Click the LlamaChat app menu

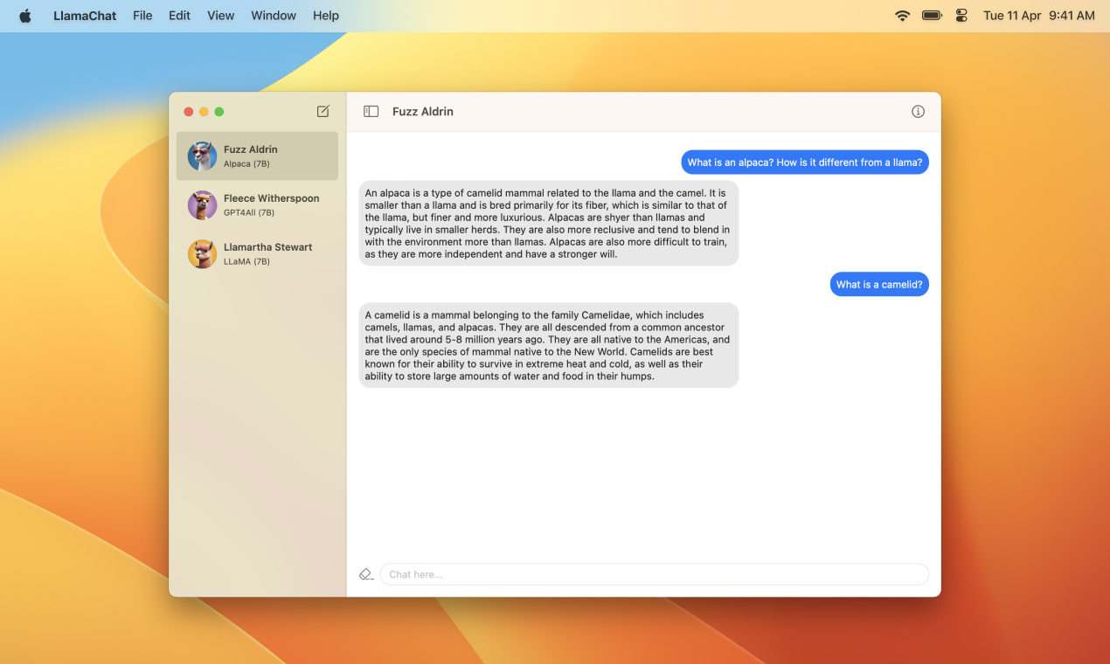pos(85,16)
